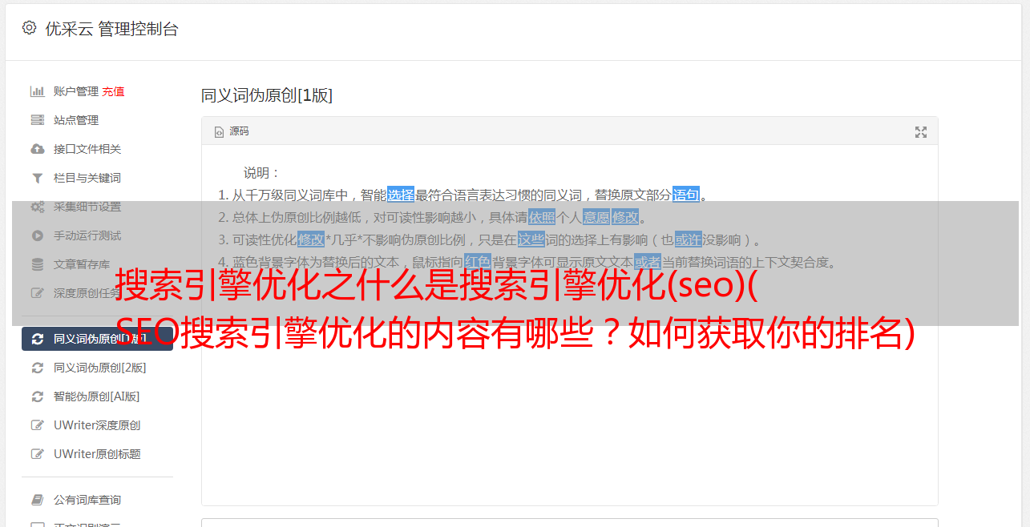Click the 栏目与关键词 filter icon
Screen dimensions: 1030x527
(x=37, y=178)
